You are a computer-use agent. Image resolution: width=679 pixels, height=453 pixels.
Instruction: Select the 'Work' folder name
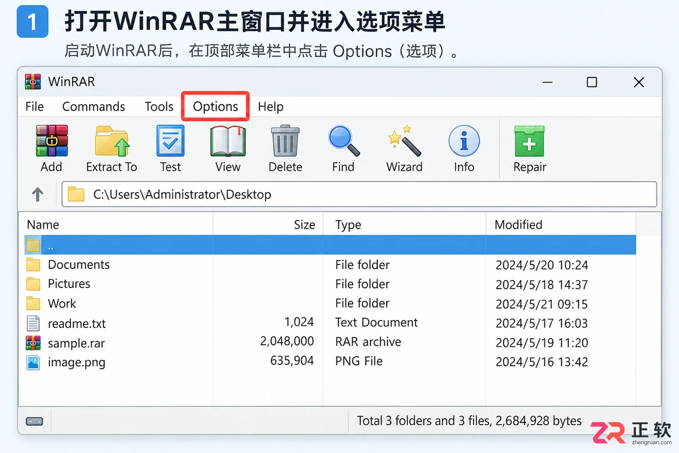click(x=62, y=303)
